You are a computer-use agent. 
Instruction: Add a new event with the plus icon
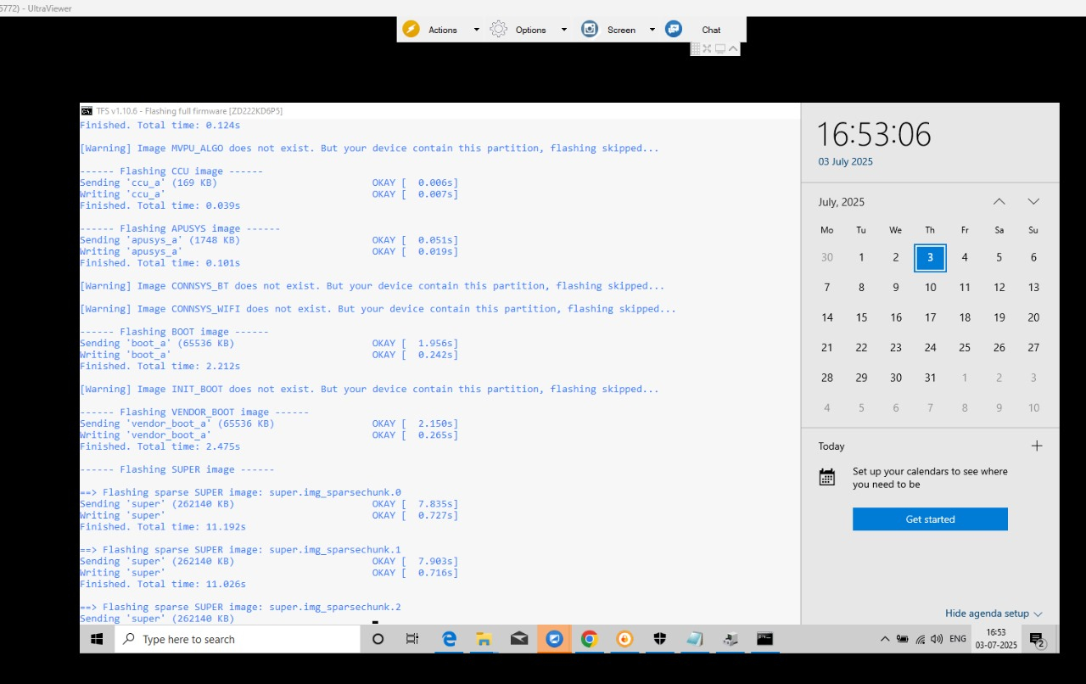(x=1036, y=446)
